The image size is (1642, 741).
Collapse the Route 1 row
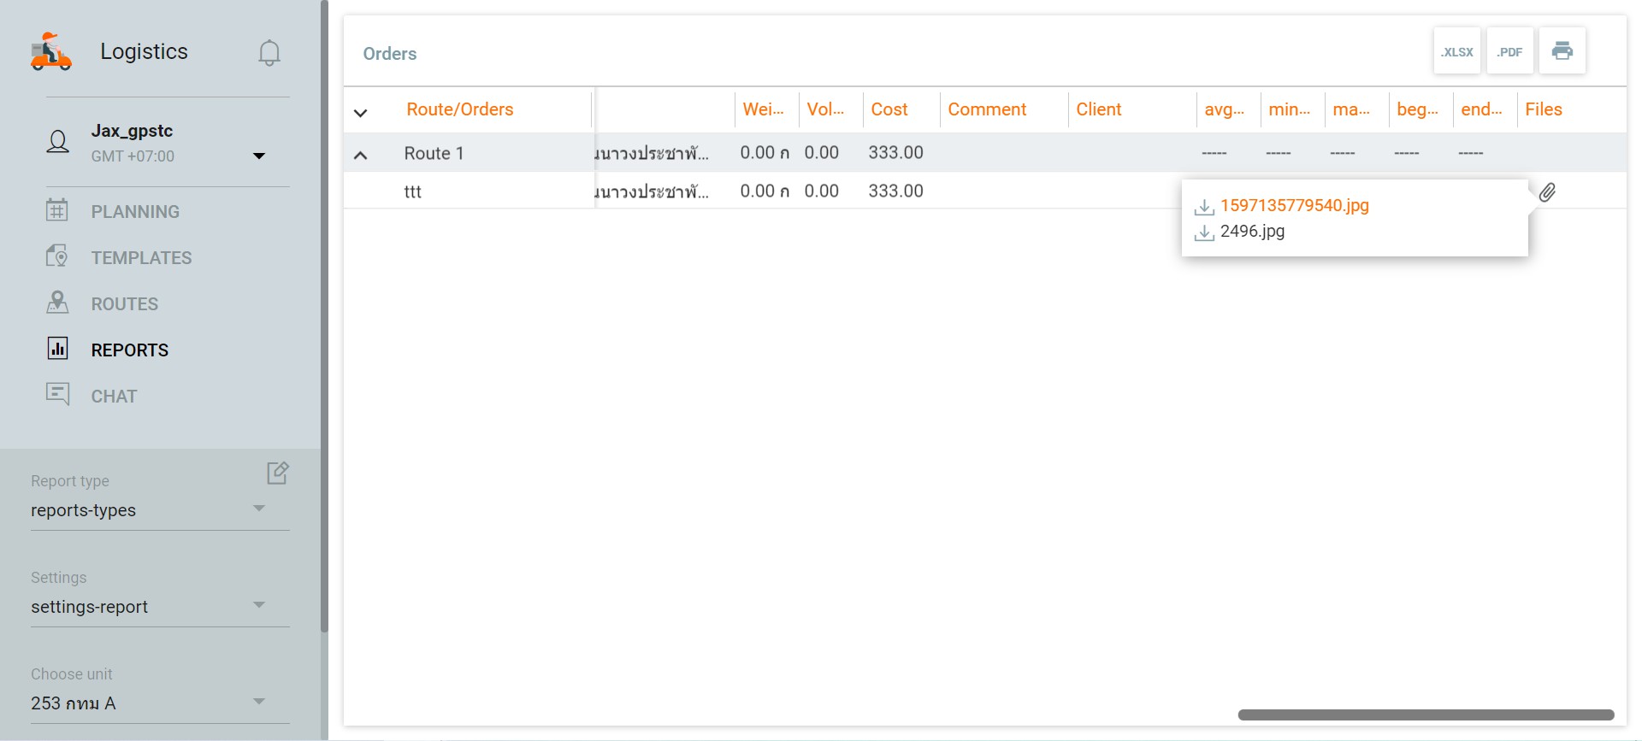click(361, 155)
